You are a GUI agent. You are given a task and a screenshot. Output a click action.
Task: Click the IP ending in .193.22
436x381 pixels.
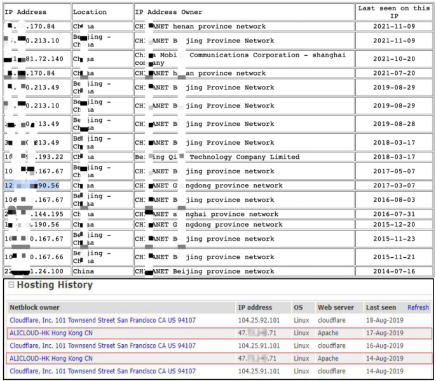click(x=34, y=157)
